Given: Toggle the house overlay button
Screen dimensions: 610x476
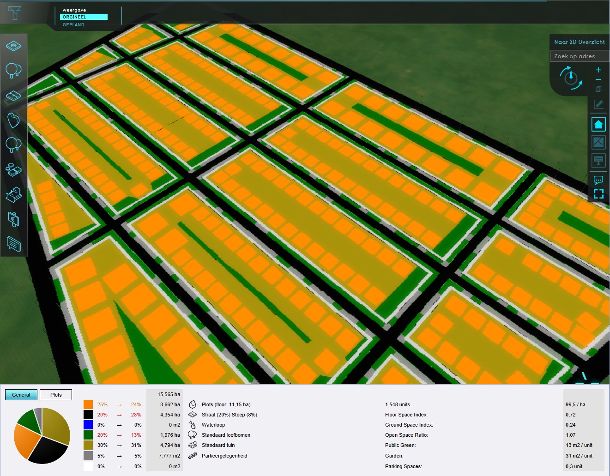Looking at the screenshot, I should point(598,124).
